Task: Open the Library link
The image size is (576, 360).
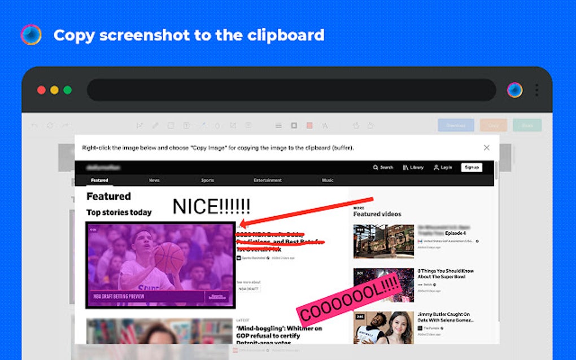Action: (412, 168)
